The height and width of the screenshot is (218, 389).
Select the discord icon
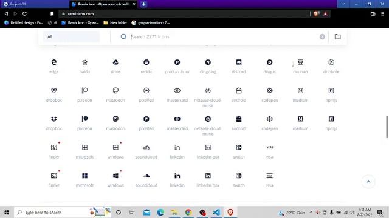pos(239,62)
